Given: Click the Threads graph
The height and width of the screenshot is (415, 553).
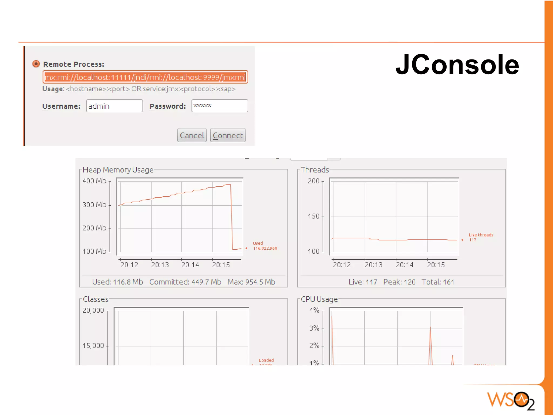Looking at the screenshot, I should [x=394, y=217].
